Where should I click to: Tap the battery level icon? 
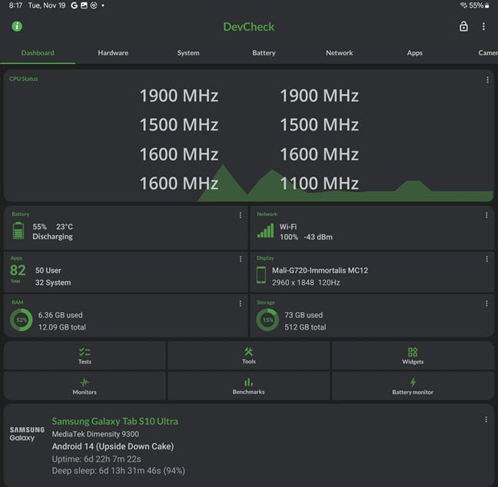click(x=18, y=230)
